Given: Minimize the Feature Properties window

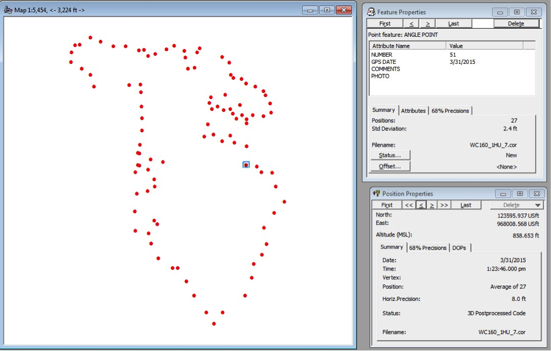Looking at the screenshot, I should tap(500, 12).
